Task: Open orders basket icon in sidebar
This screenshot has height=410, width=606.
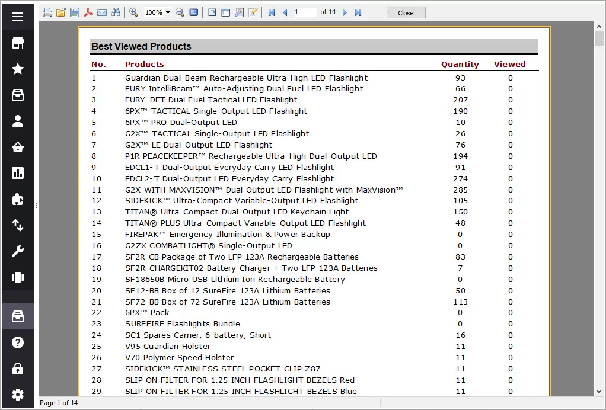Action: click(18, 147)
